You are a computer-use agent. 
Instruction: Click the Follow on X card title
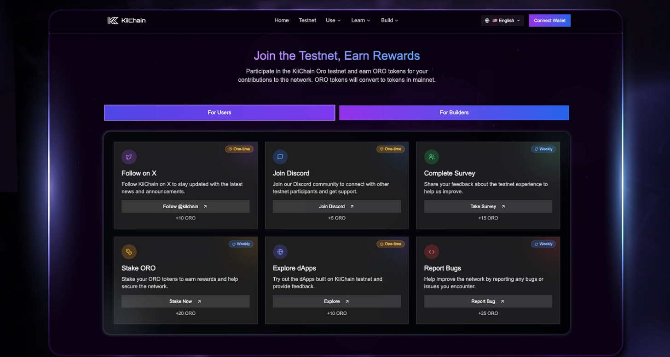(139, 173)
